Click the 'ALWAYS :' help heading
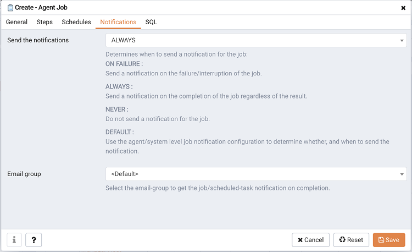The image size is (412, 252). [x=119, y=86]
